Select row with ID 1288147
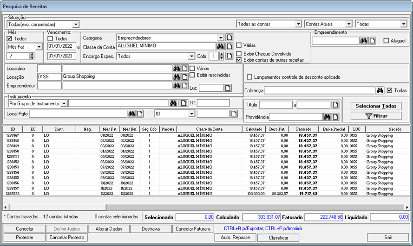This screenshot has height=246, width=413. [x=206, y=135]
